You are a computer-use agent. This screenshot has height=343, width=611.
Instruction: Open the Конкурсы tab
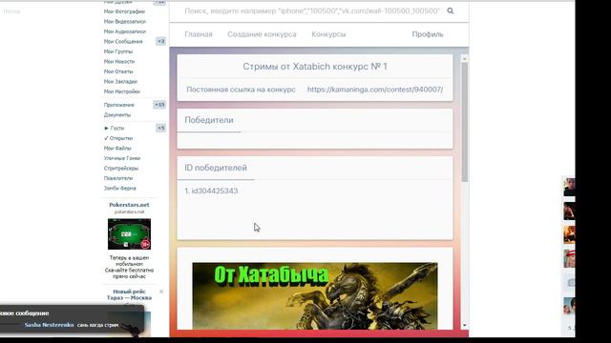[328, 34]
